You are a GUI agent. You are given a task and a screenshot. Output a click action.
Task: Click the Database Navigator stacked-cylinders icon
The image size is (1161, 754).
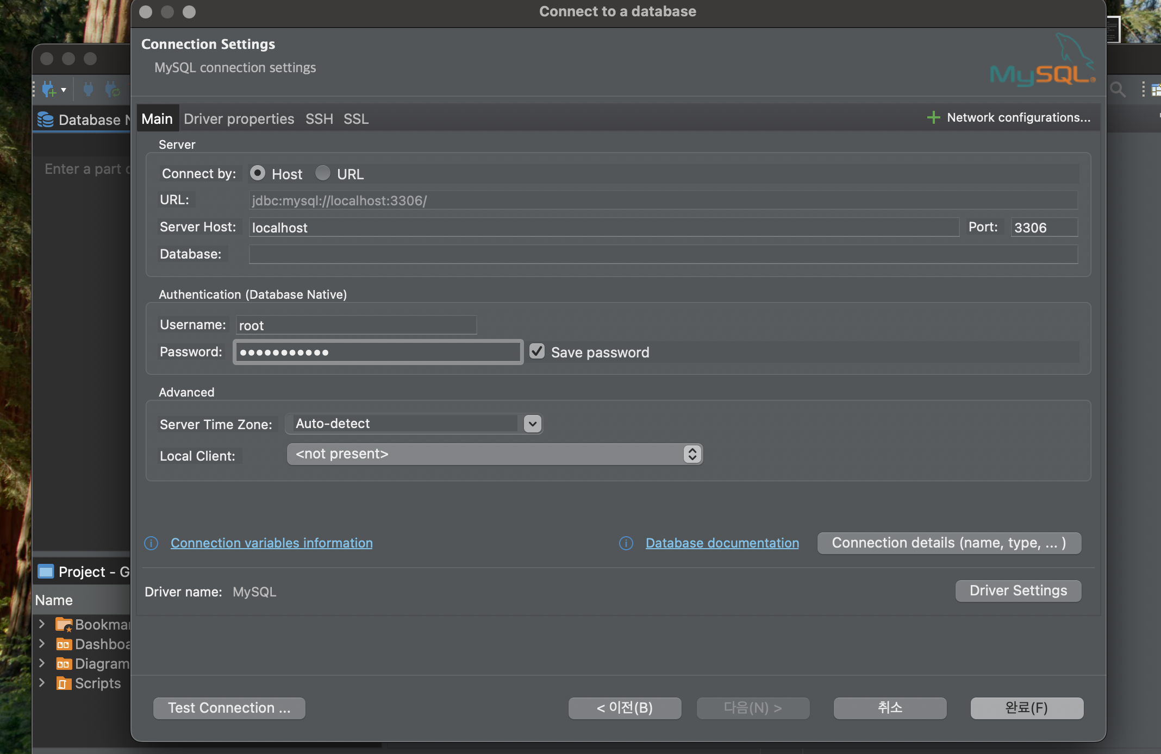(x=46, y=120)
